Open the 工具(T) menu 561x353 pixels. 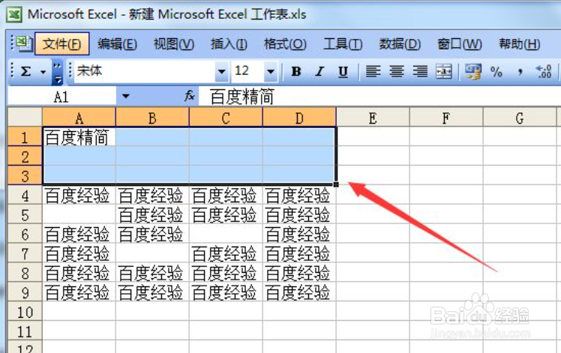point(343,44)
